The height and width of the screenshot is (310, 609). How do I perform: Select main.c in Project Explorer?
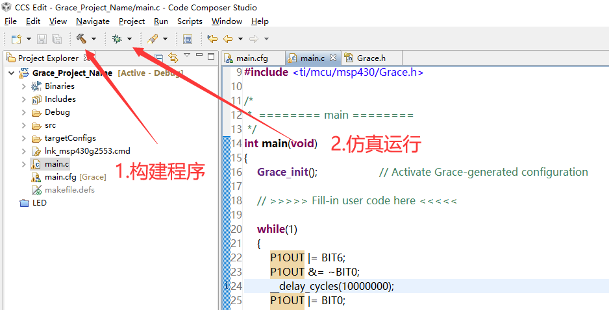[x=56, y=164]
